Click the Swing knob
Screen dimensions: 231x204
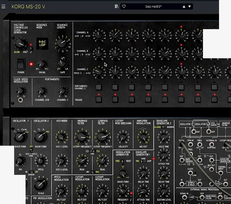tap(42, 64)
